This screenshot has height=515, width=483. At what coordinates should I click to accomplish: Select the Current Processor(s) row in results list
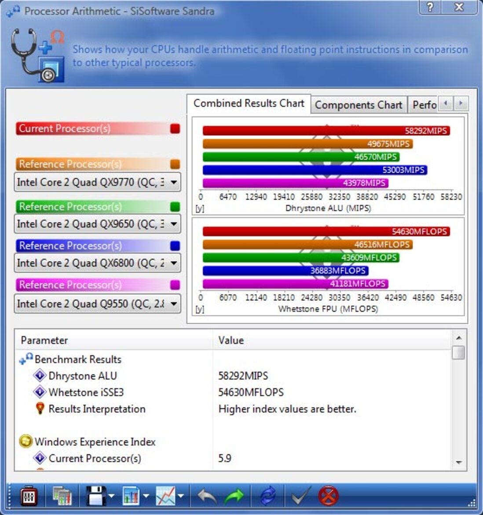pyautogui.click(x=233, y=458)
